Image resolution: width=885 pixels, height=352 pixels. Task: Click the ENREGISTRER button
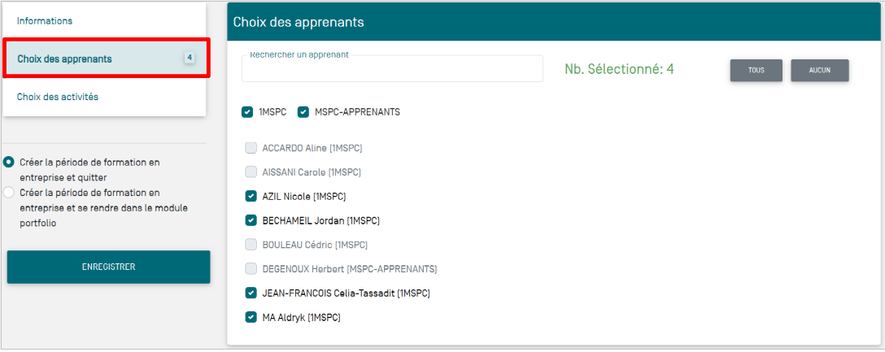pyautogui.click(x=108, y=267)
